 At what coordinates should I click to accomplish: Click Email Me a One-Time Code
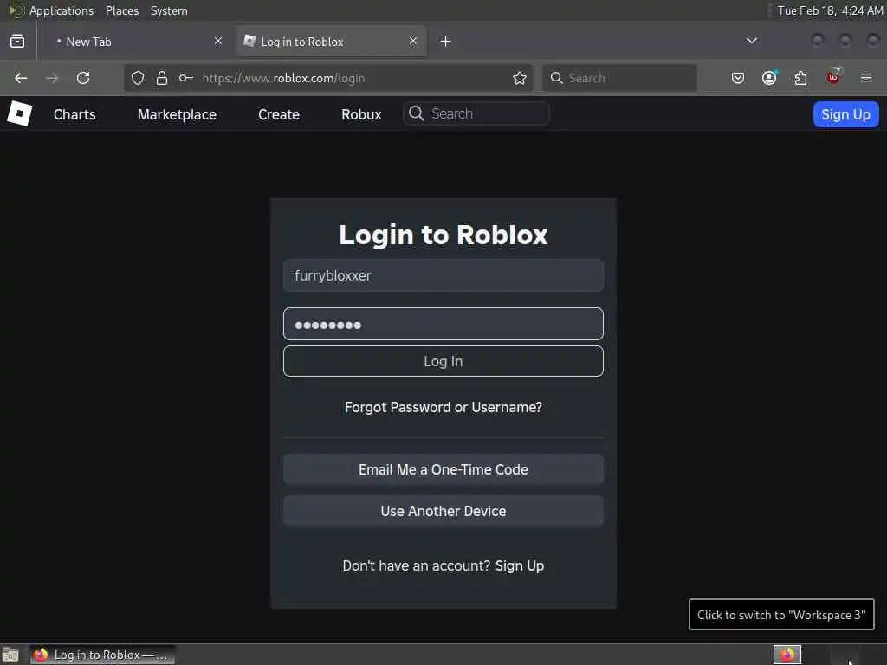(x=443, y=469)
